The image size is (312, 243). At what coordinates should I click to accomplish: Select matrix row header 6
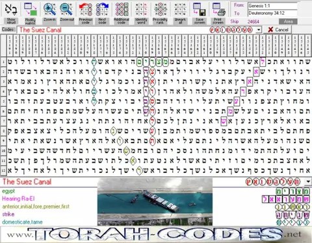pos(3,111)
